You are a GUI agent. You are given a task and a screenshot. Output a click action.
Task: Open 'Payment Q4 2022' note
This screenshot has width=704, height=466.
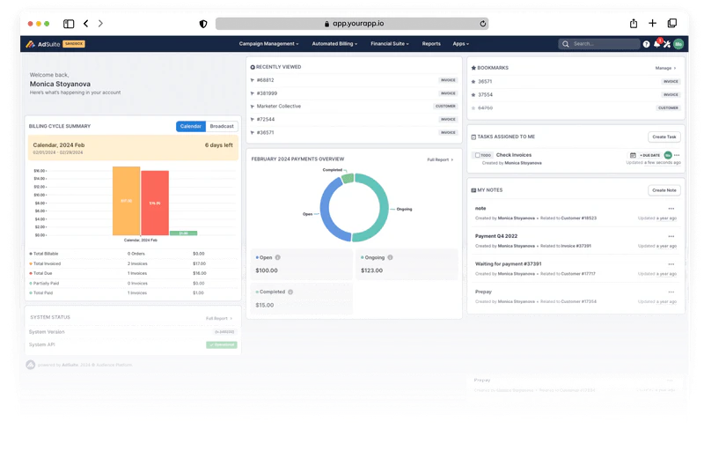click(496, 236)
